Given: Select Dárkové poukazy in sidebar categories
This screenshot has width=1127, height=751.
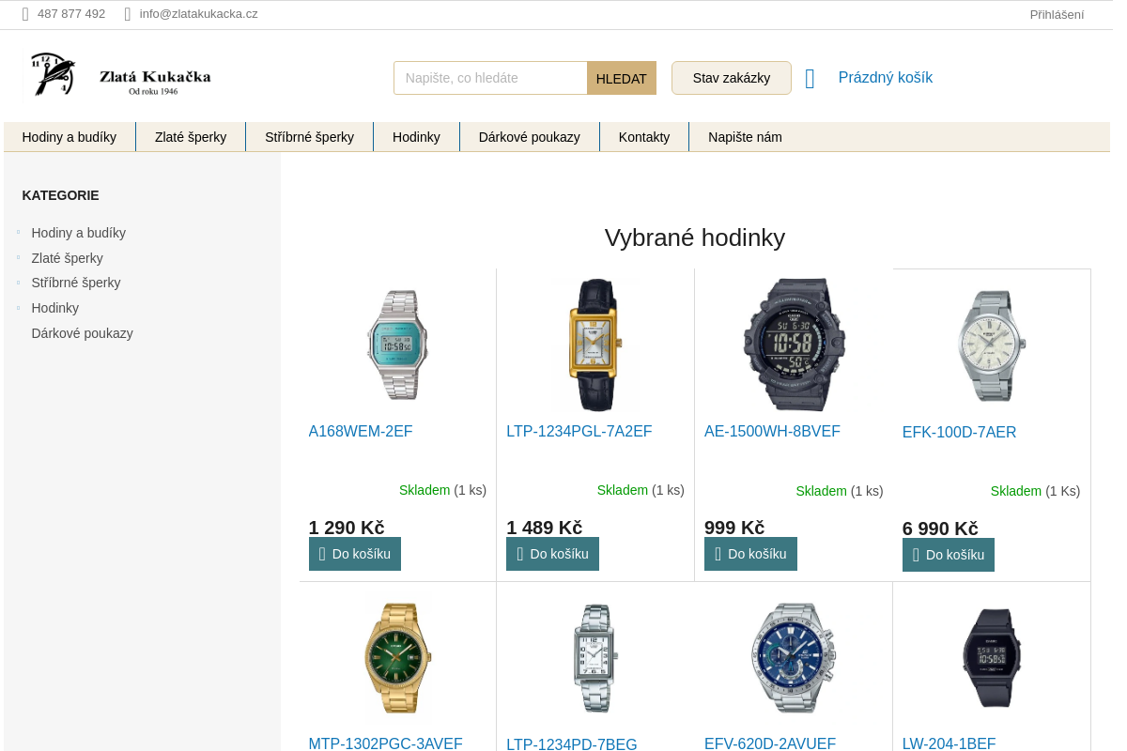Looking at the screenshot, I should pyautogui.click(x=82, y=333).
